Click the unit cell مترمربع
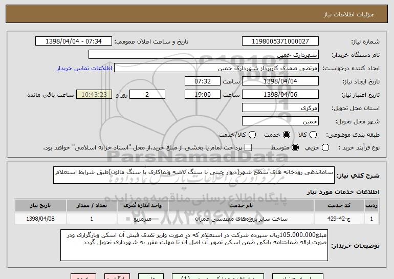The image size is (394, 279). click(142, 219)
